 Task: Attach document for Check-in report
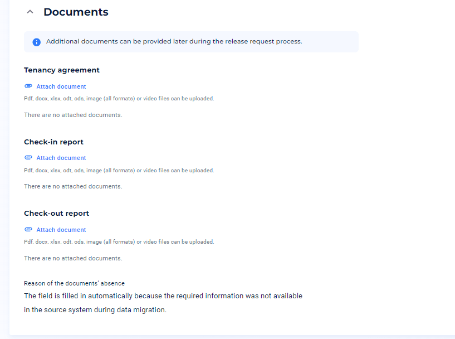tap(61, 158)
